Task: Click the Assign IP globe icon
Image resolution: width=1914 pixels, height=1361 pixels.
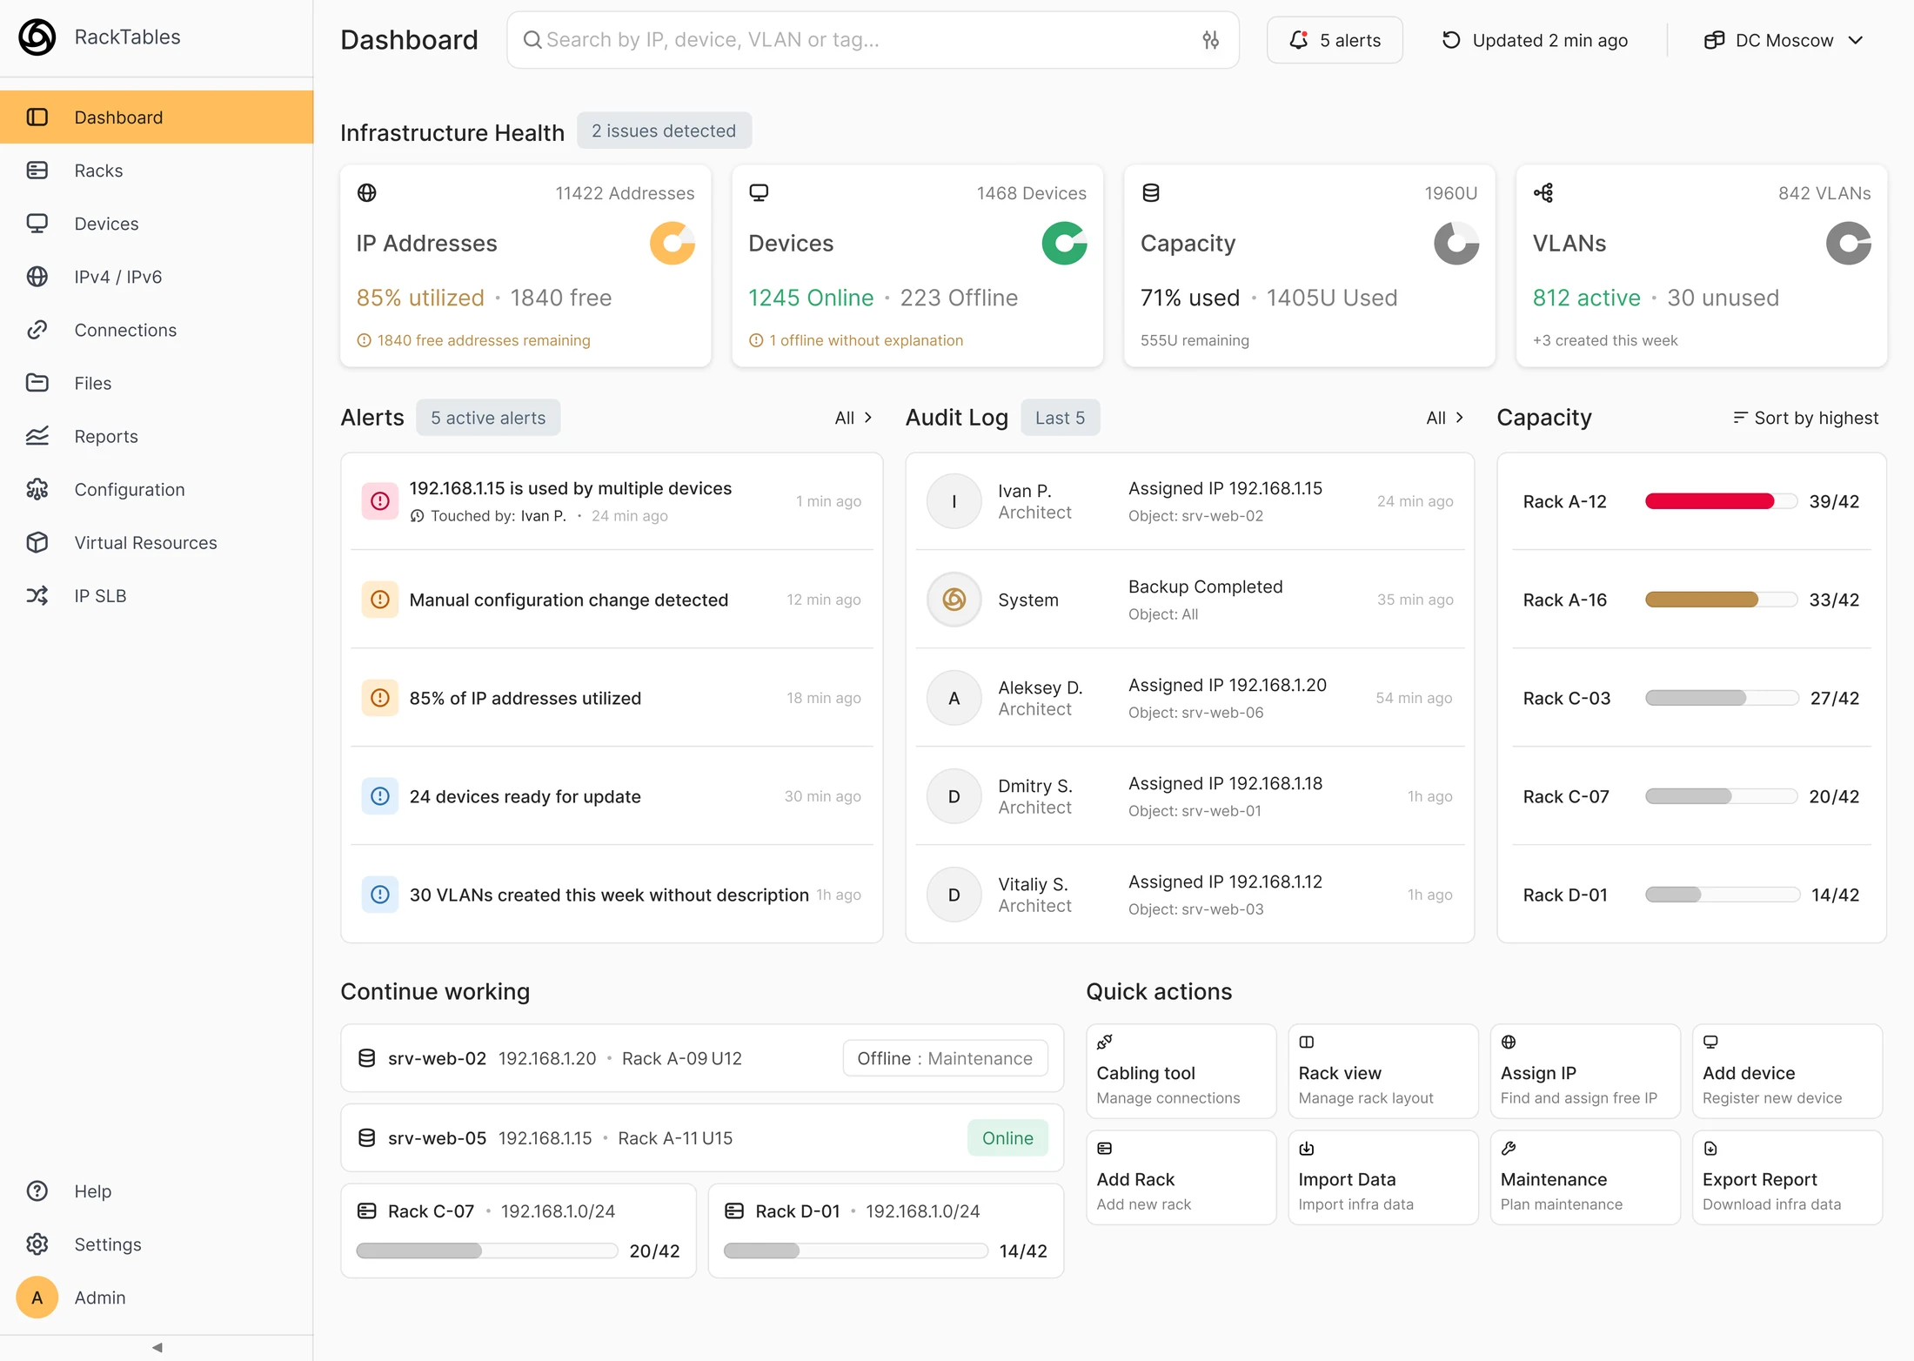Action: click(x=1509, y=1042)
